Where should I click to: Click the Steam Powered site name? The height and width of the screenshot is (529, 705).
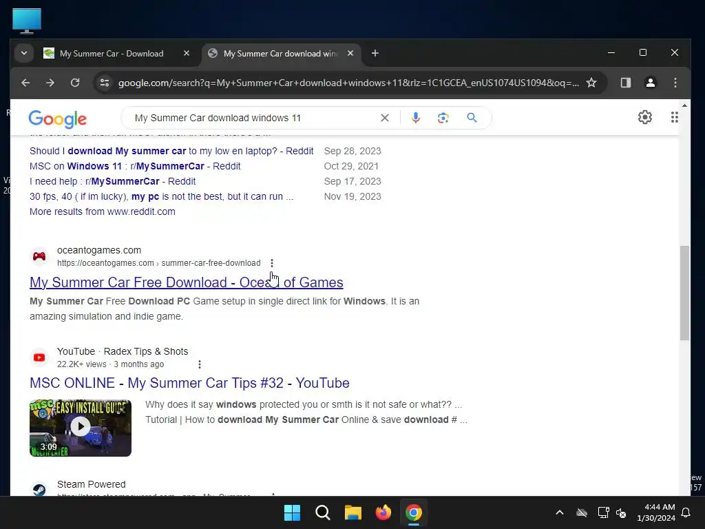92,484
